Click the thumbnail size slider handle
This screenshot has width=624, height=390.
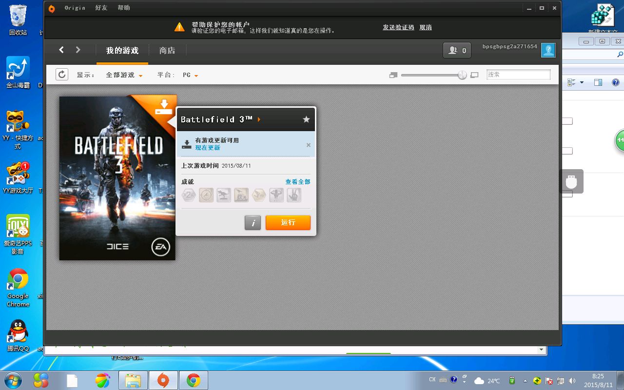pyautogui.click(x=462, y=75)
